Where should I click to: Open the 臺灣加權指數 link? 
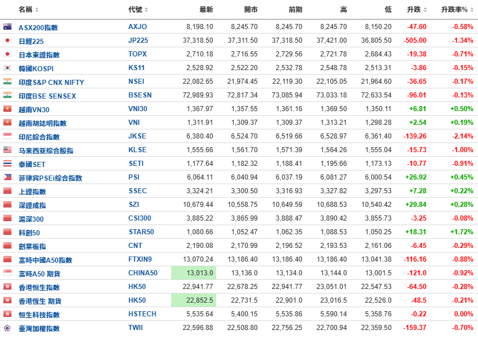pyautogui.click(x=39, y=328)
